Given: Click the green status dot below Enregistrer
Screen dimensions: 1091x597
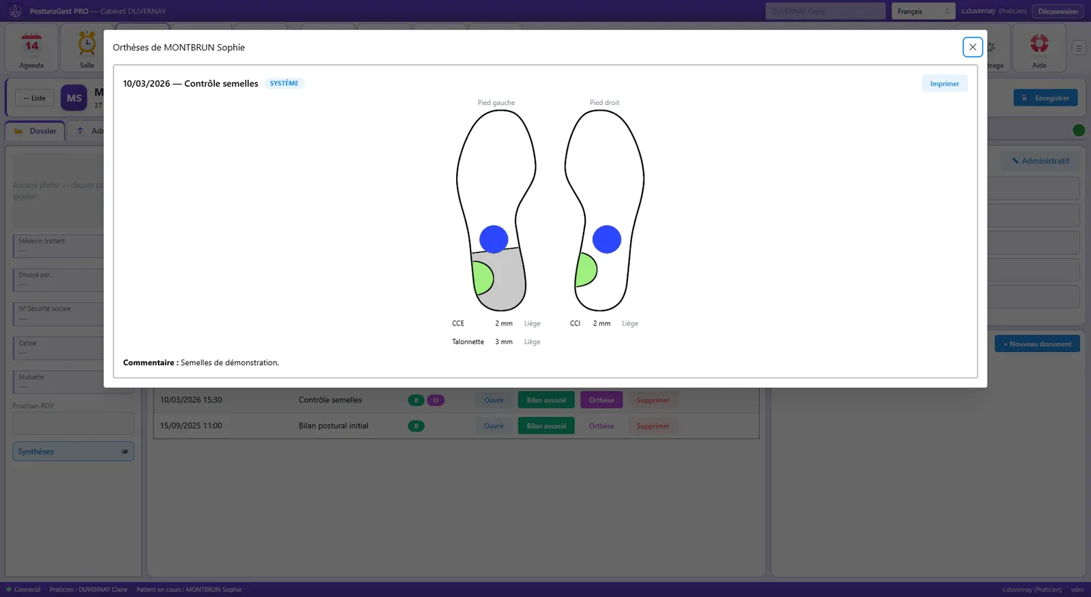Looking at the screenshot, I should 1079,130.
